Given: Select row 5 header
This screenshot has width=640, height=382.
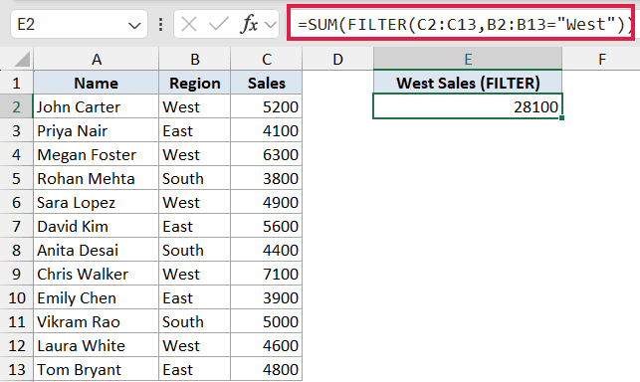Looking at the screenshot, I should pos(16,178).
